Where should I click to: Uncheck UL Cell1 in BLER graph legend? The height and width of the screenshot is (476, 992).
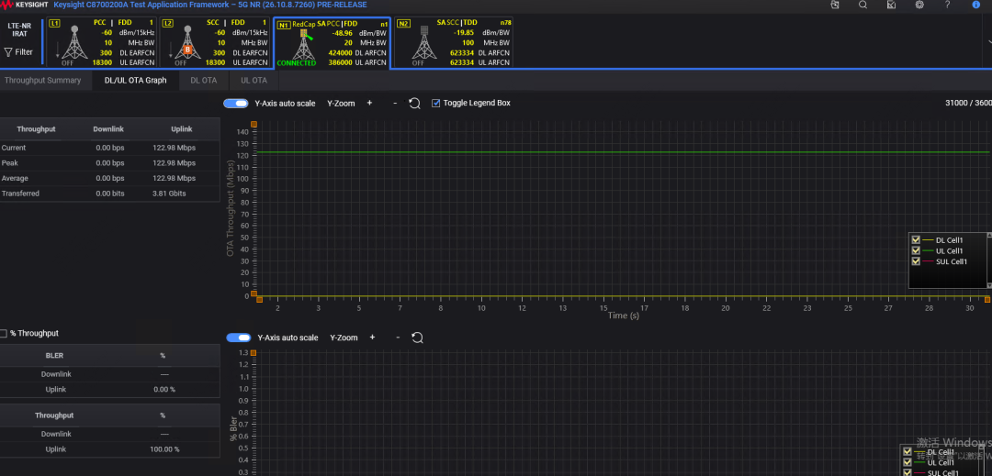tap(907, 462)
